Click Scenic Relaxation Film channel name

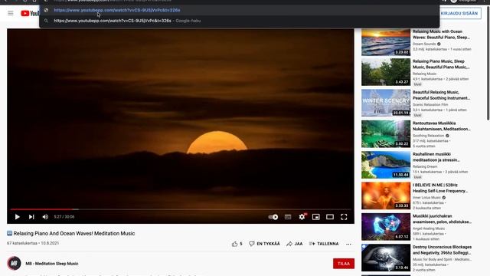click(430, 104)
